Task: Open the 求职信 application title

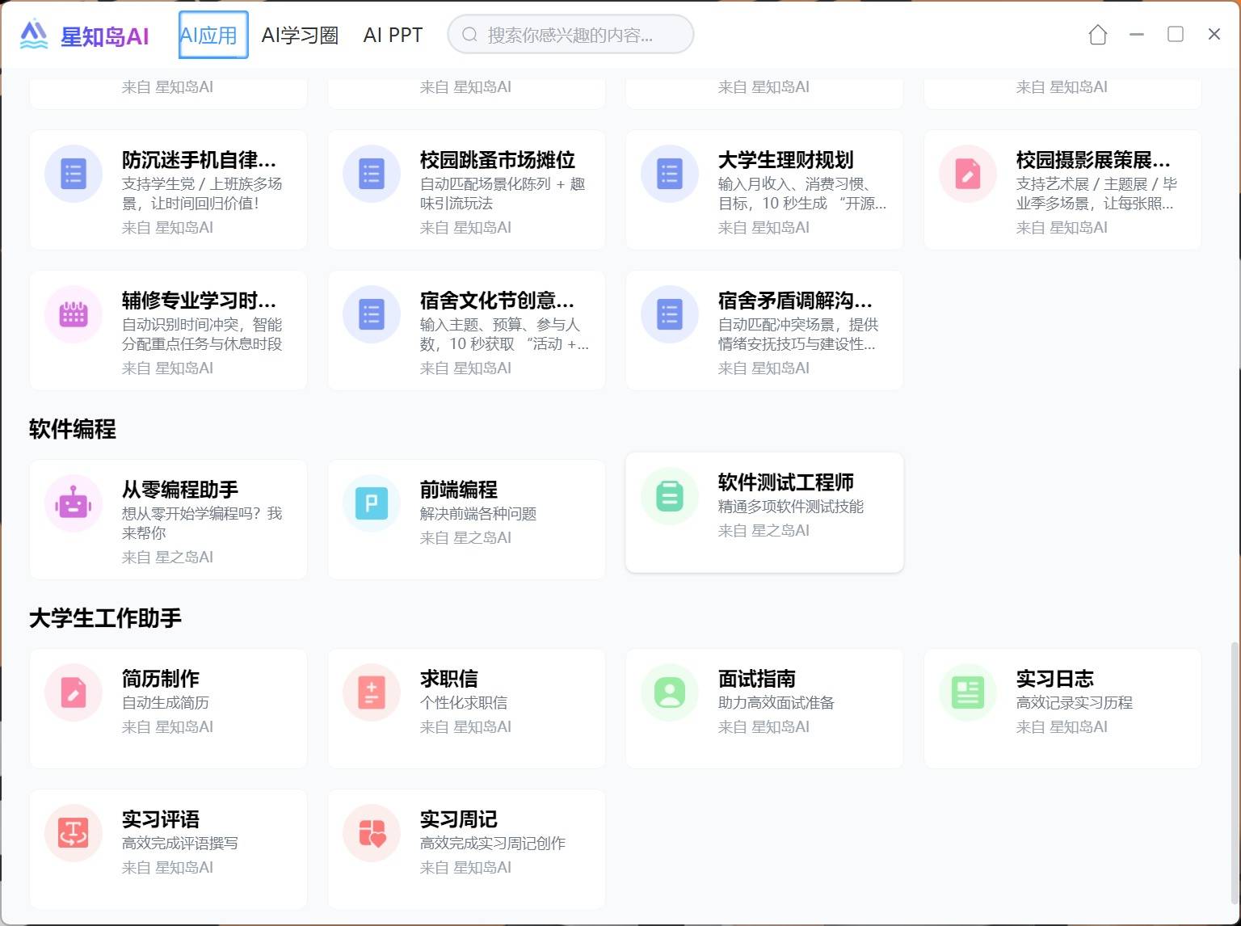Action: coord(448,679)
